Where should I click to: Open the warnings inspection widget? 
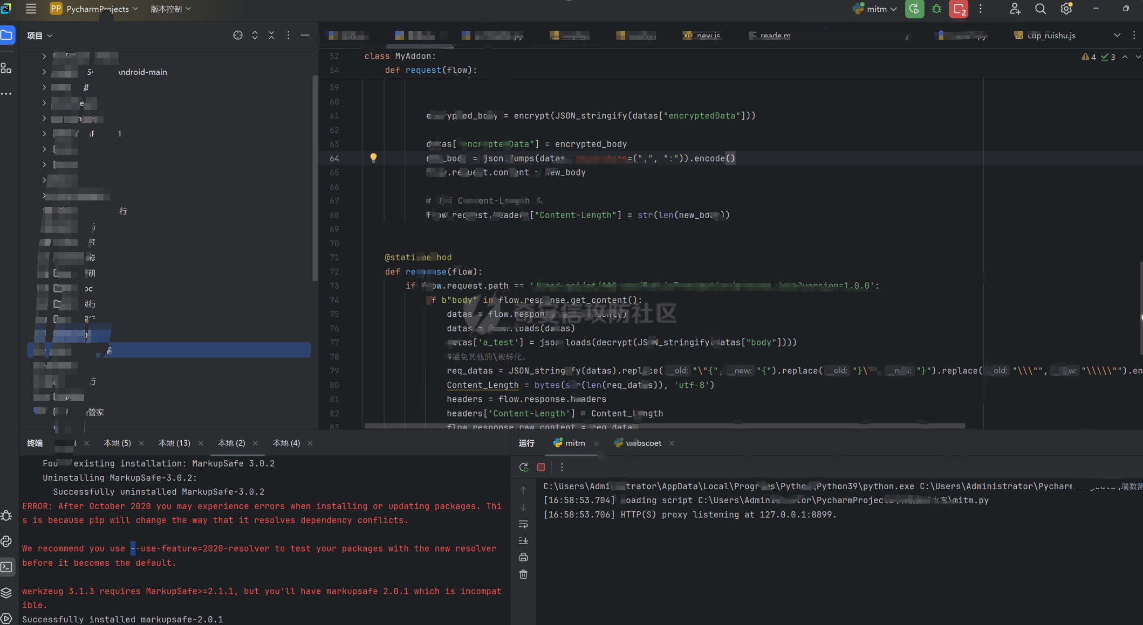[1098, 57]
